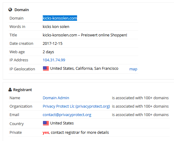This screenshot has height=141, width=174.
Task: Click 'United States, California, San Francisco' geolocation text
Action: 84,69
